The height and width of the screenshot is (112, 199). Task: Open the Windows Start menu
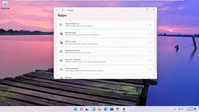[75, 109]
